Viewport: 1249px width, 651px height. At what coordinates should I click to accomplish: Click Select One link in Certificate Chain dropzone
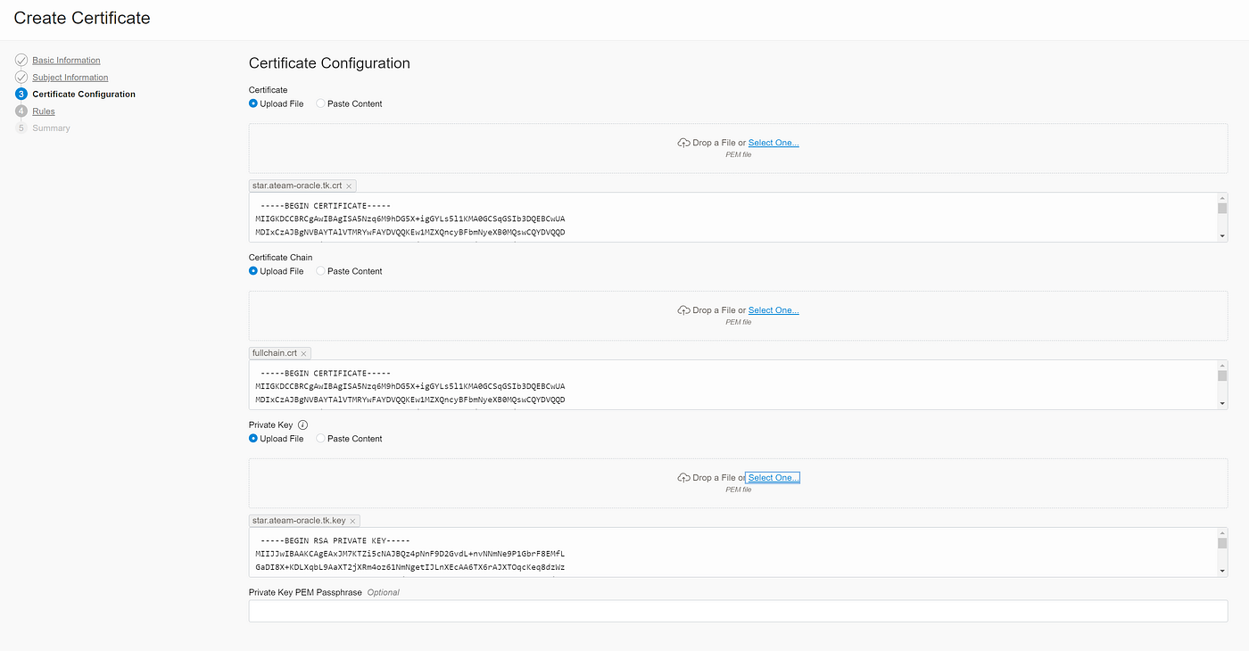click(773, 310)
